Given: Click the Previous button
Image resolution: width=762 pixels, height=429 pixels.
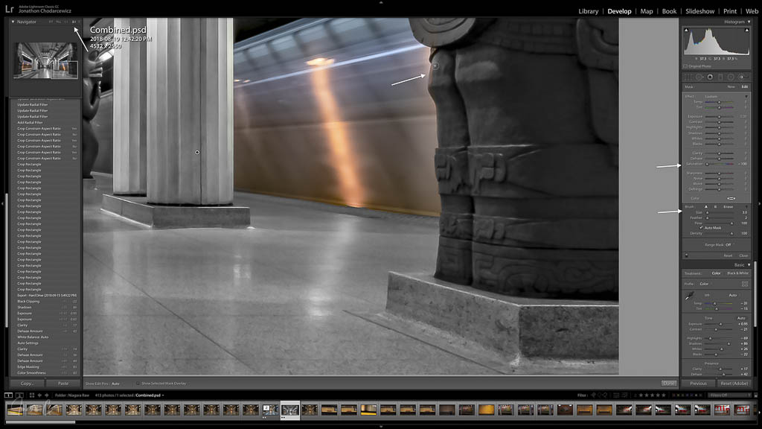Looking at the screenshot, I should (698, 383).
